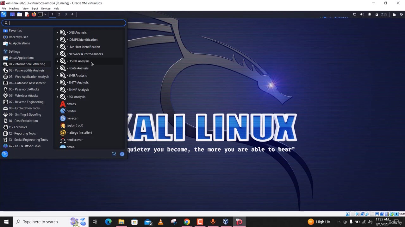Open the terminal emulator icon in the Kali panel
Image resolution: width=405 pixels, height=227 pixels.
pos(40,14)
